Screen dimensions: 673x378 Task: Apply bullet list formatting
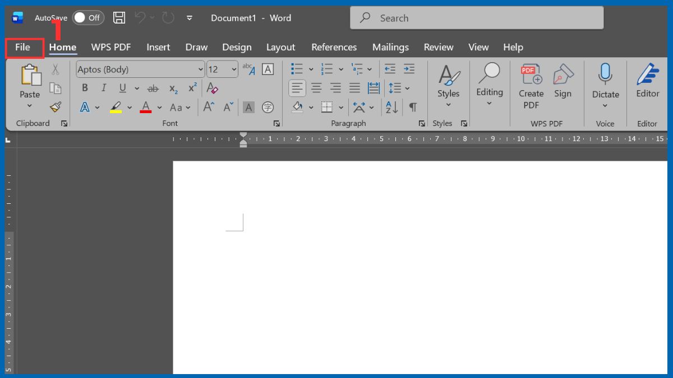297,69
